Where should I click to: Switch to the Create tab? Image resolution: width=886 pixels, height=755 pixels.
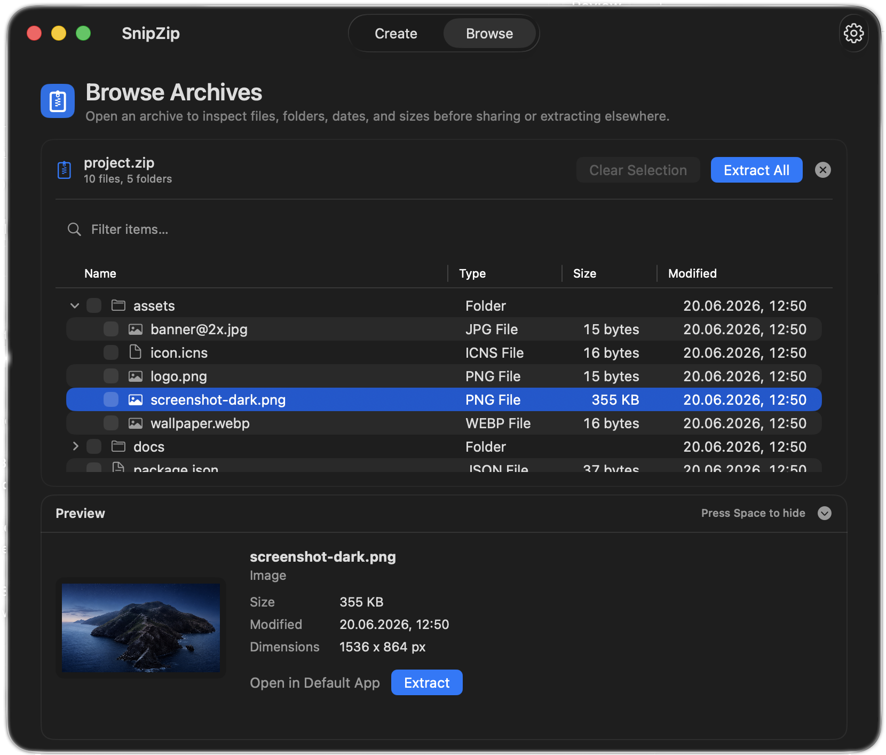click(x=396, y=34)
